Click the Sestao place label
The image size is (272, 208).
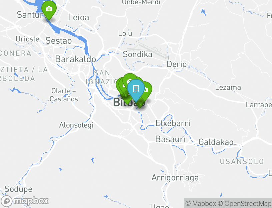[x=59, y=41]
